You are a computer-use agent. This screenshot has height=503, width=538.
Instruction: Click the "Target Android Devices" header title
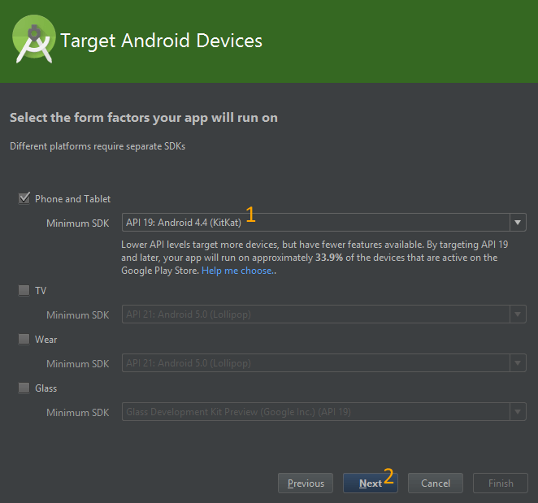(162, 41)
